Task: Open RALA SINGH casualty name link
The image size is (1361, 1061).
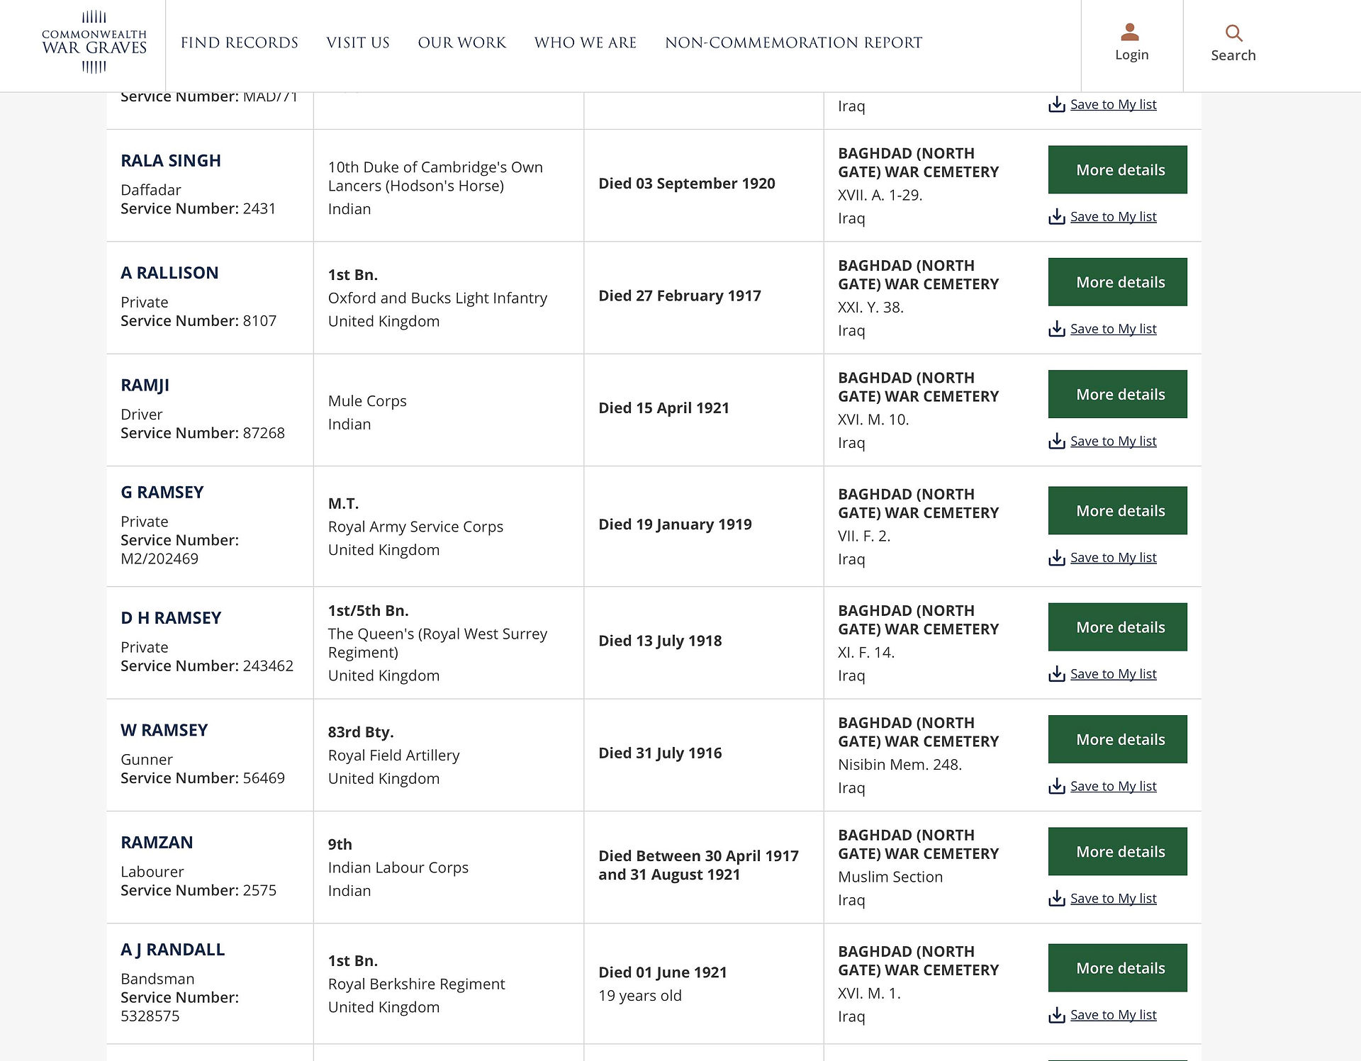Action: point(171,161)
